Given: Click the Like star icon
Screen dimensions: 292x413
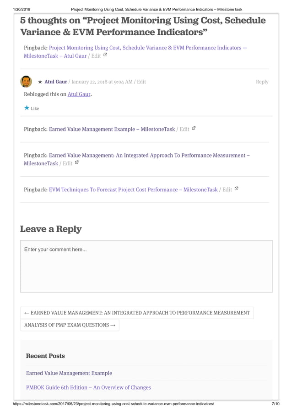Looking at the screenshot, I should tap(27, 108).
